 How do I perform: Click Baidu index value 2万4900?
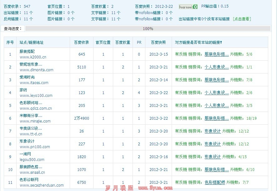(x=81, y=118)
